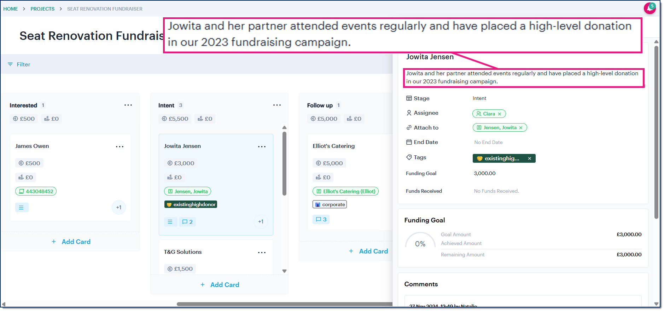This screenshot has width=664, height=311.
Task: Click Intent column scroll down arrow
Action: pyautogui.click(x=284, y=271)
